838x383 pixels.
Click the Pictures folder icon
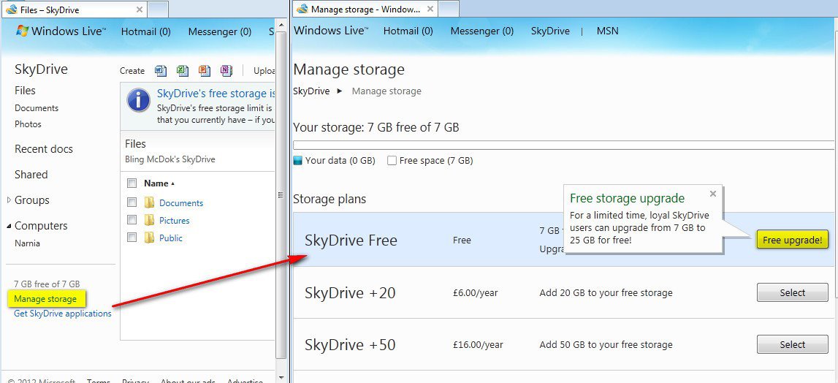click(149, 221)
